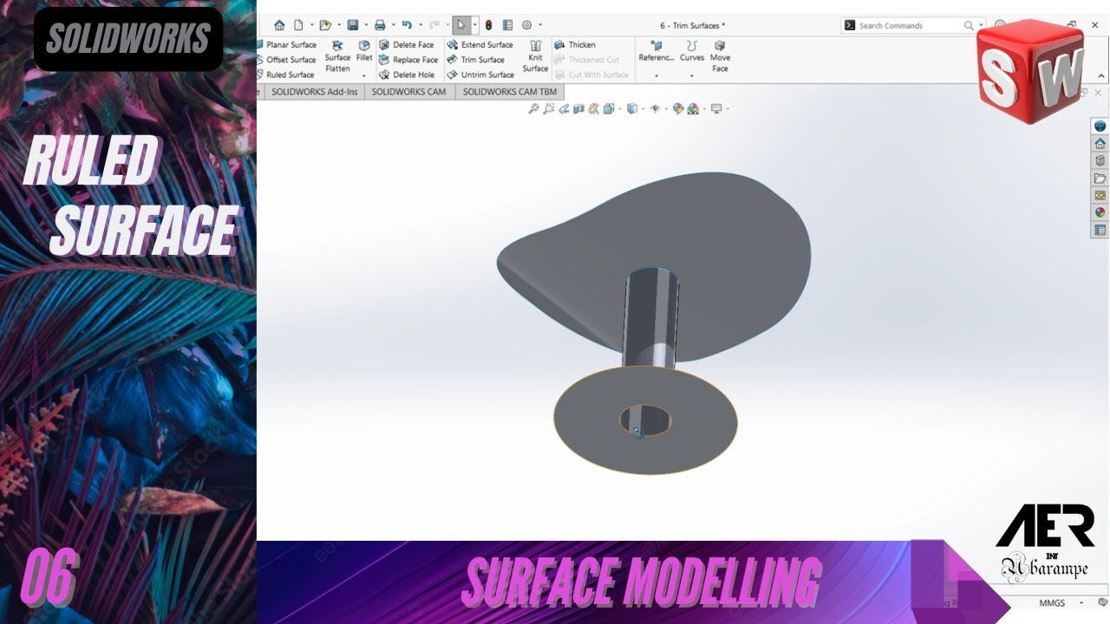Start the Untrim Surface command
1110x624 pixels.
[480, 75]
